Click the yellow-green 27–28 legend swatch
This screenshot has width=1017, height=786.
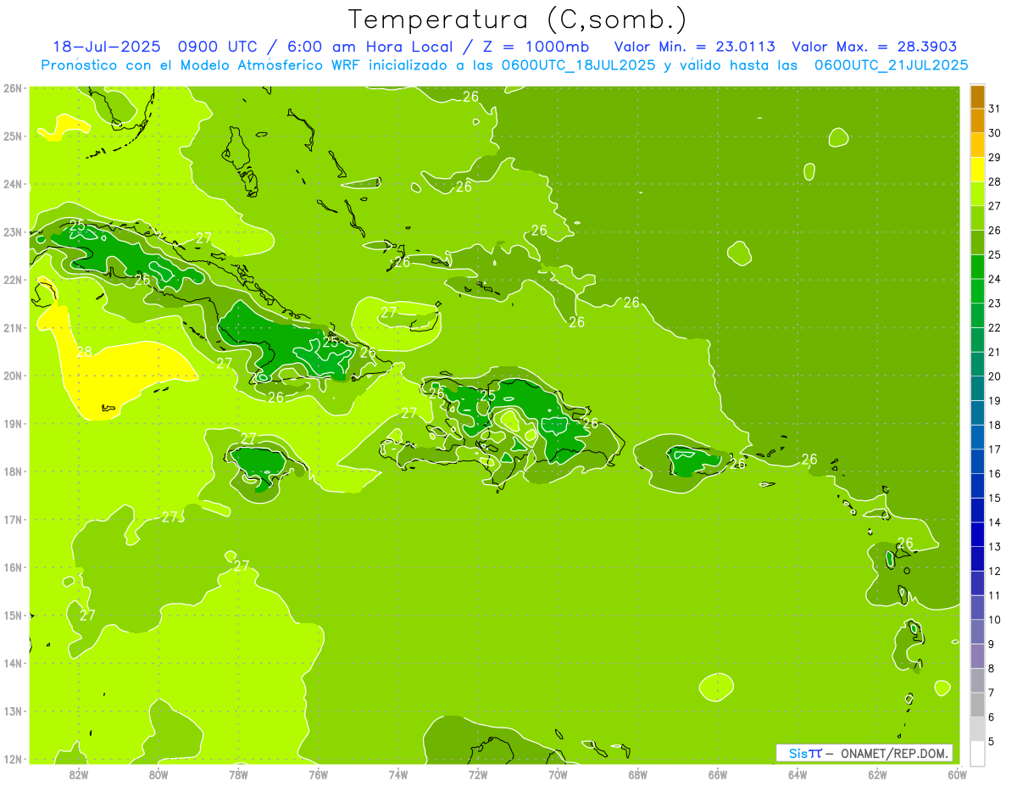[977, 194]
